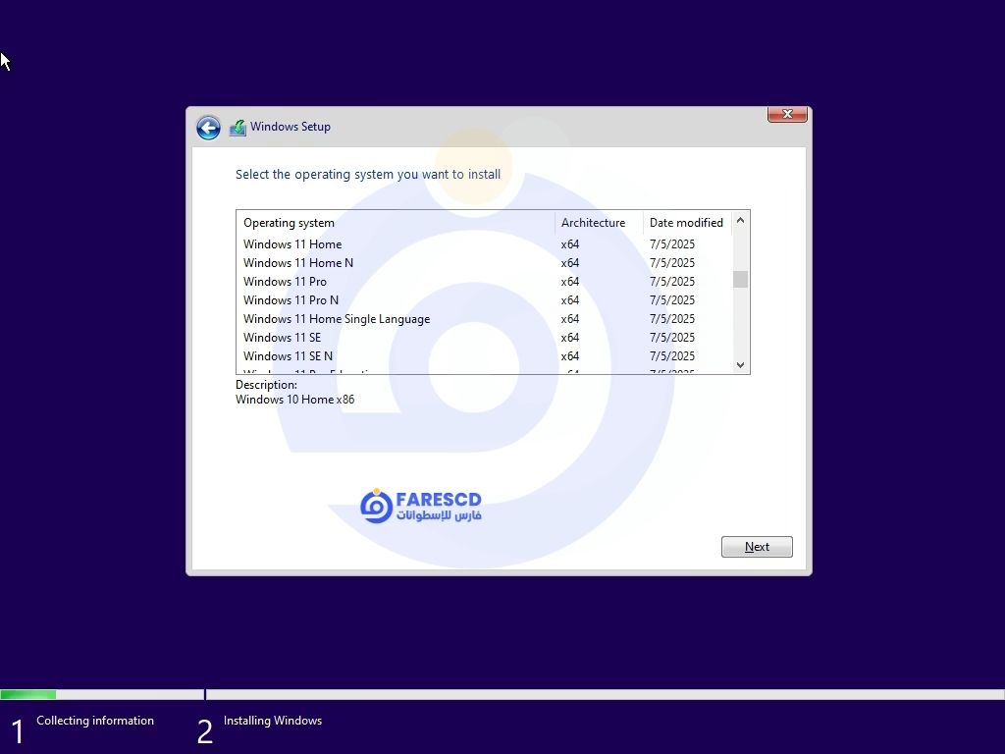The image size is (1005, 754).
Task: Select Windows 11 Home edition row
Action: (x=484, y=244)
